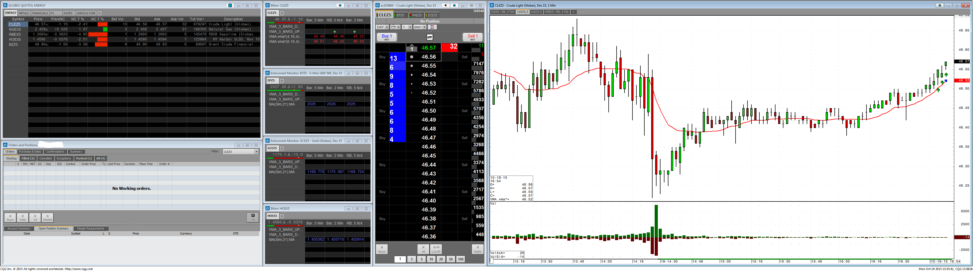Show the Filled (2) orders tab
973x271 pixels.
pyautogui.click(x=28, y=159)
